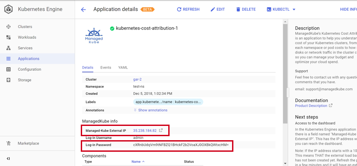Click the Configuration sidebar icon
357x166 pixels.
click(x=8, y=69)
